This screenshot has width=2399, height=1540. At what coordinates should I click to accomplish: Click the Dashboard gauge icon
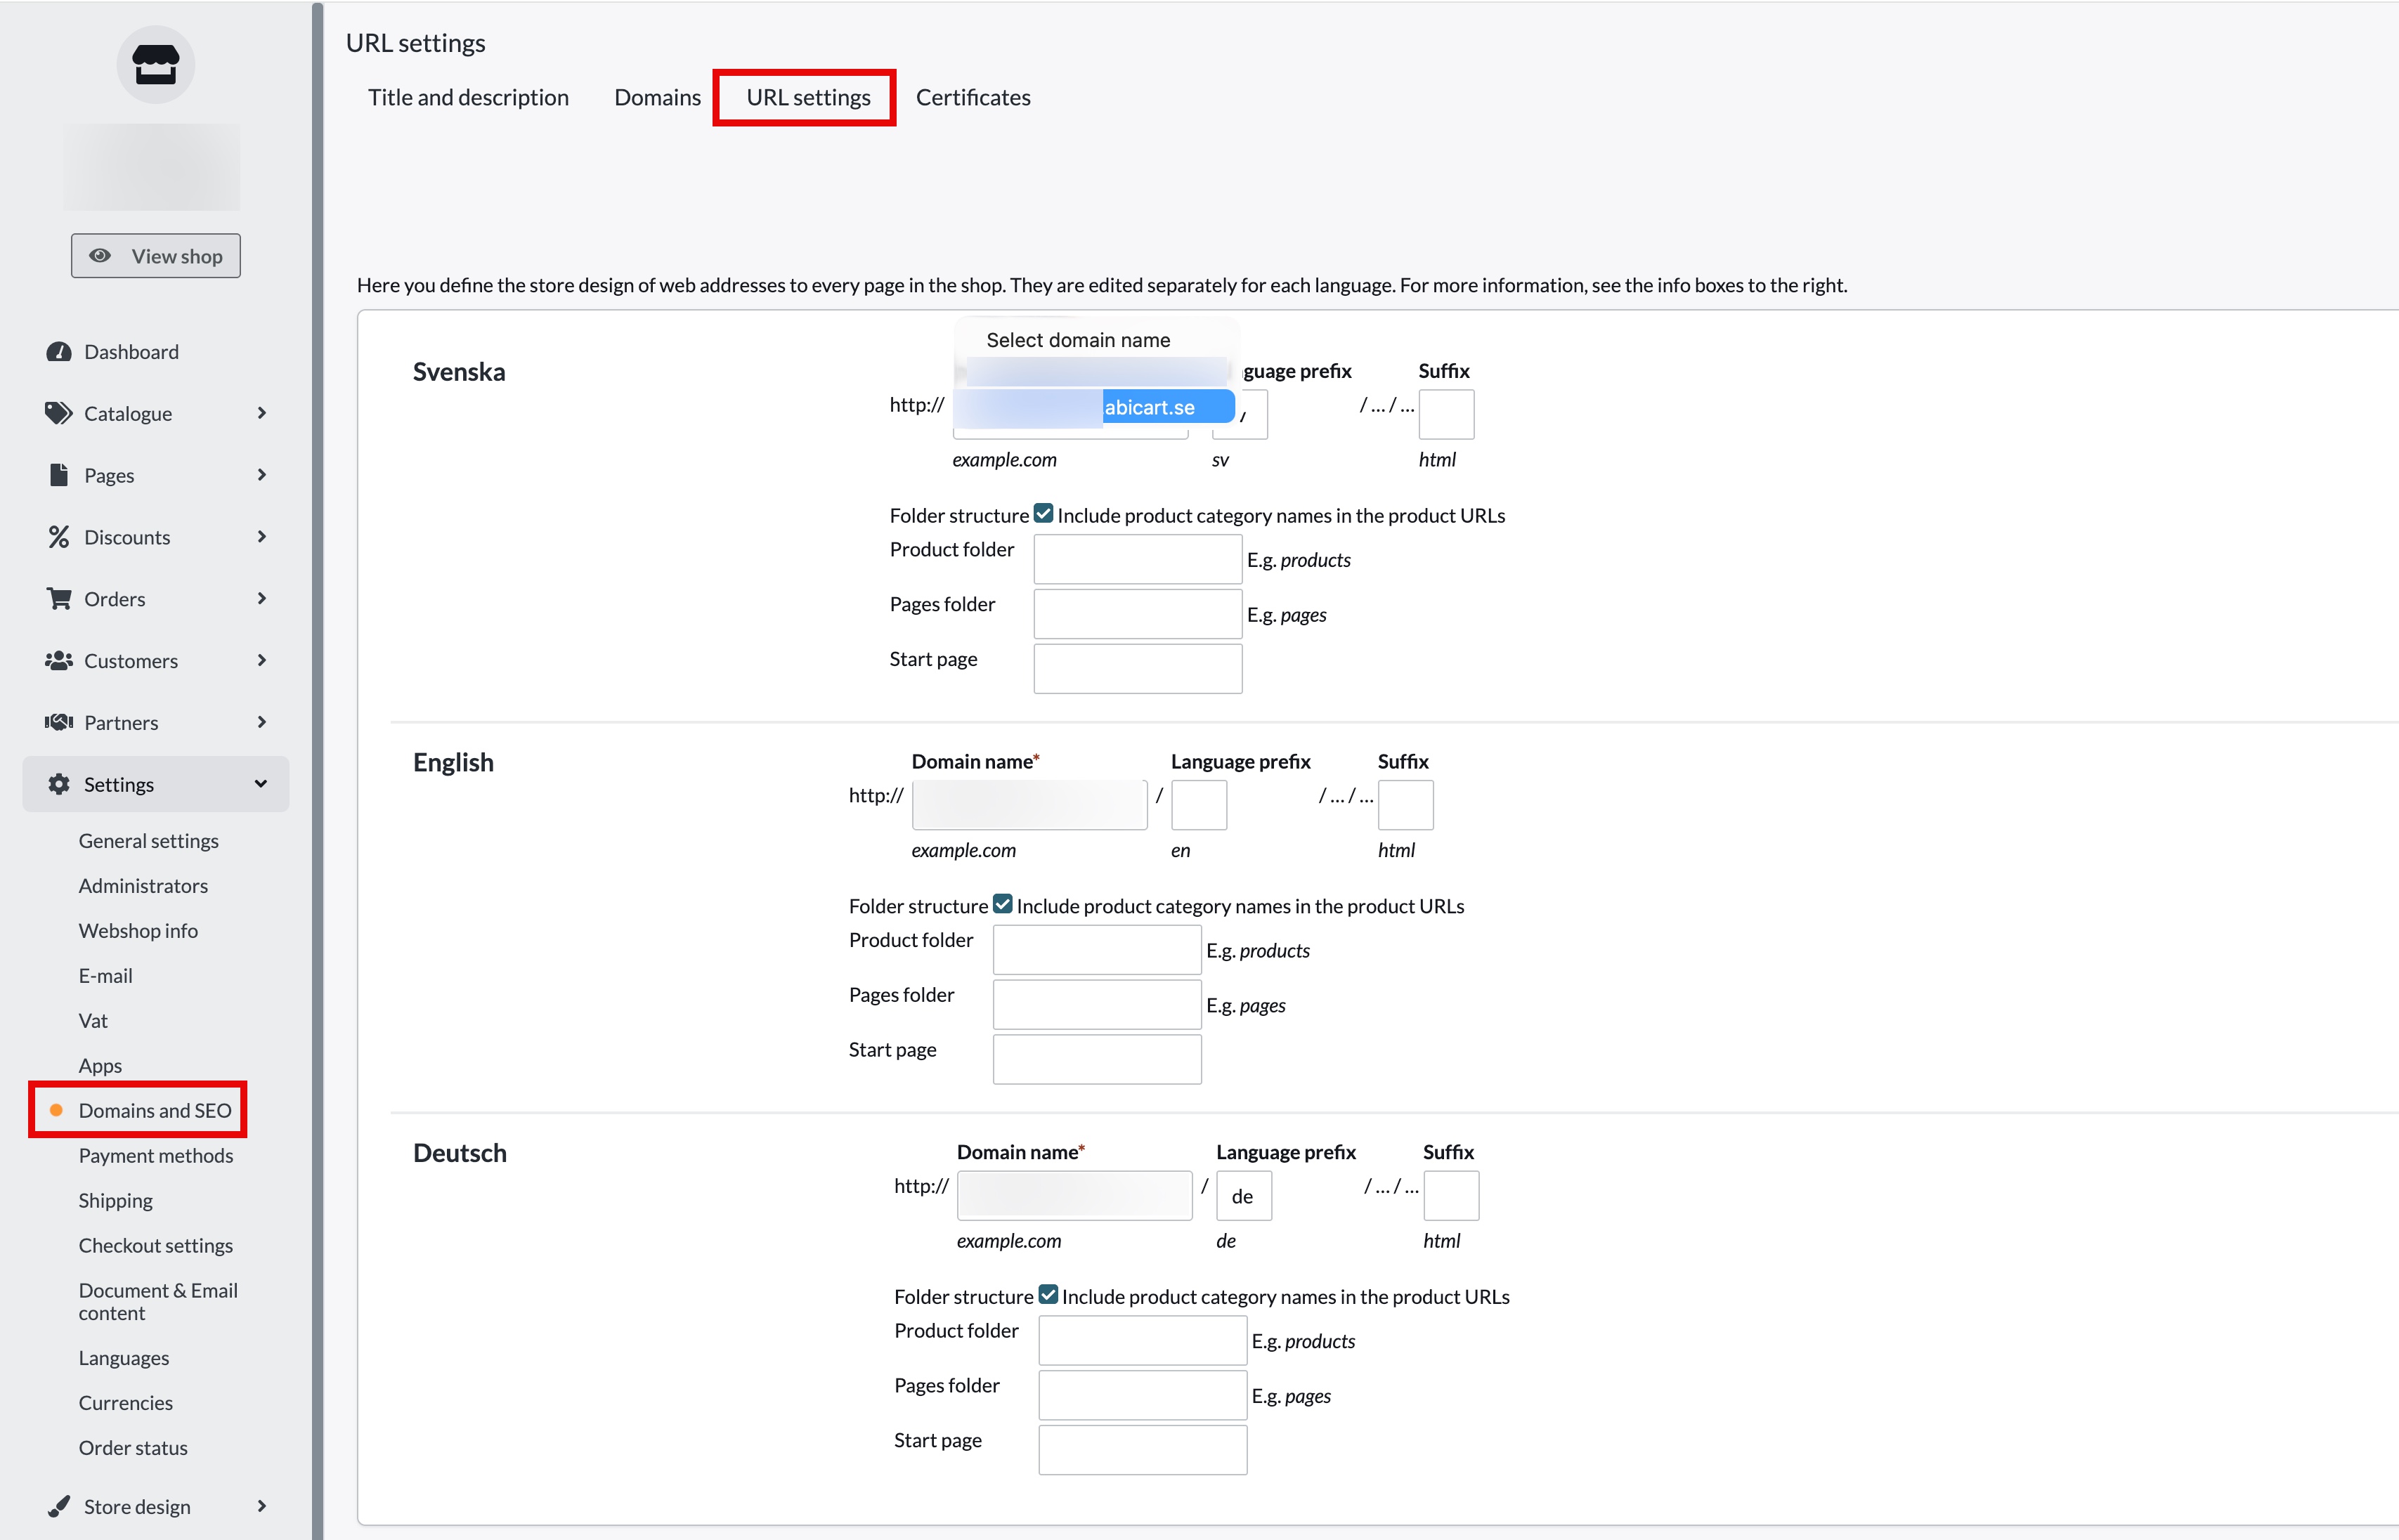tap(59, 352)
